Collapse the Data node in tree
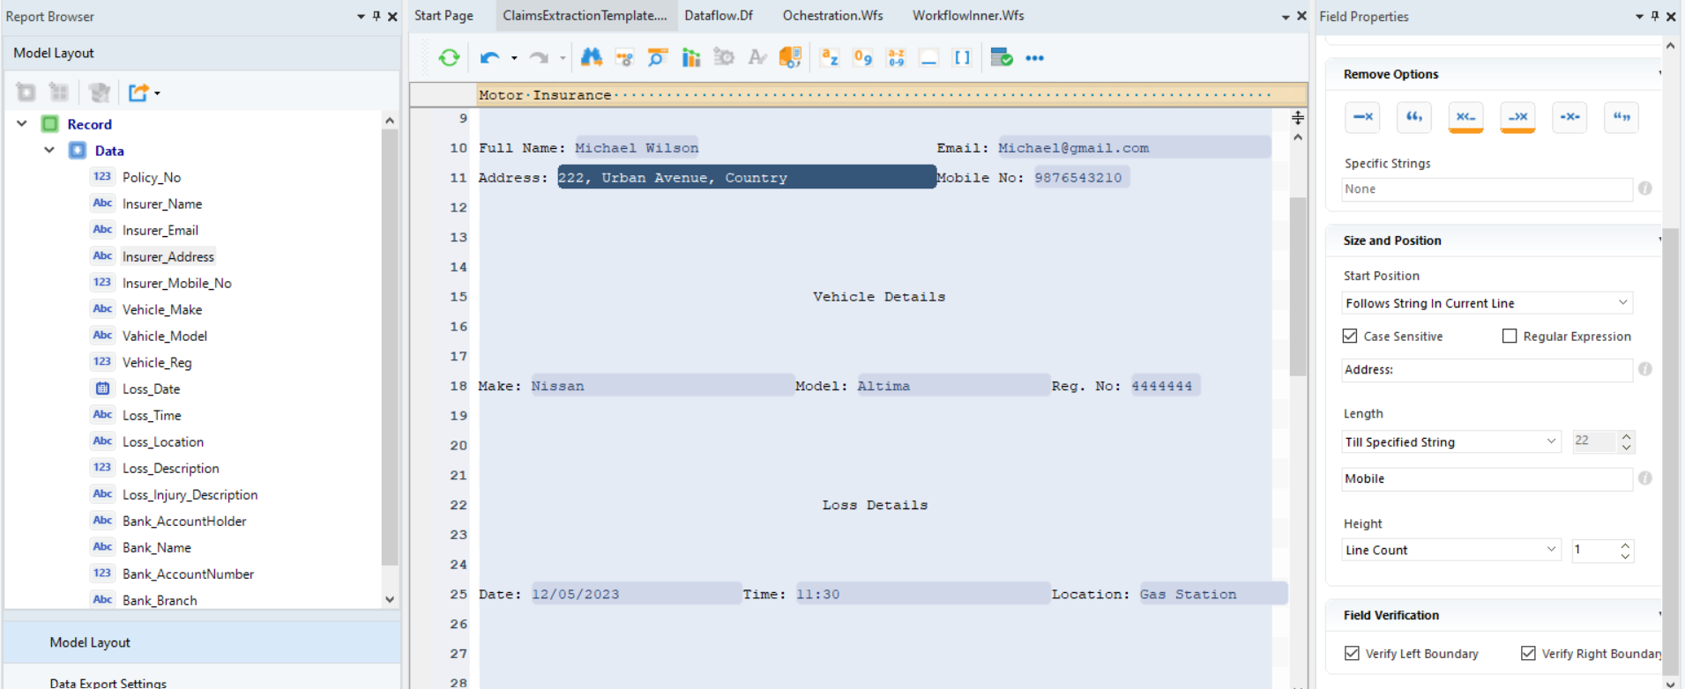Screen dimensions: 1685x689 pyautogui.click(x=49, y=151)
